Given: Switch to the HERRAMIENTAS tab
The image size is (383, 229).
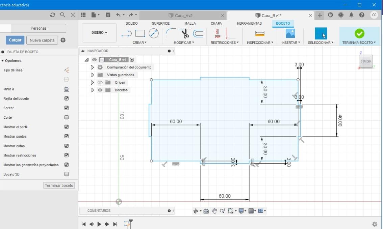Looking at the screenshot, I should 249,23.
